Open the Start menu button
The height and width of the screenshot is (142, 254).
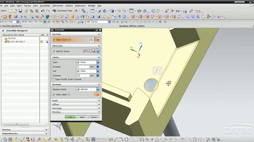click(4, 11)
